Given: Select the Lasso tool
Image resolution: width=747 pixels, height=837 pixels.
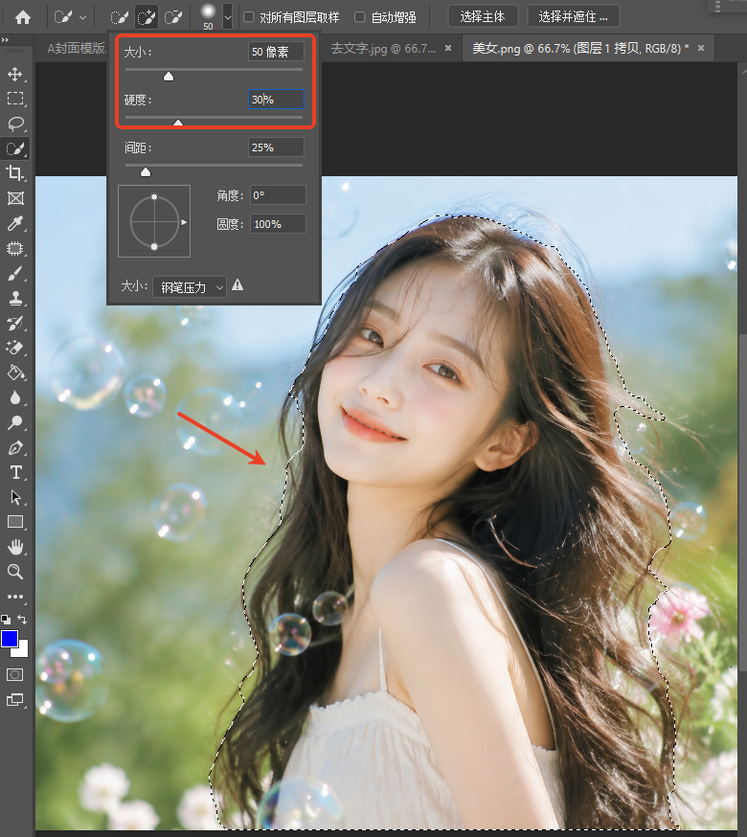Looking at the screenshot, I should 15,124.
